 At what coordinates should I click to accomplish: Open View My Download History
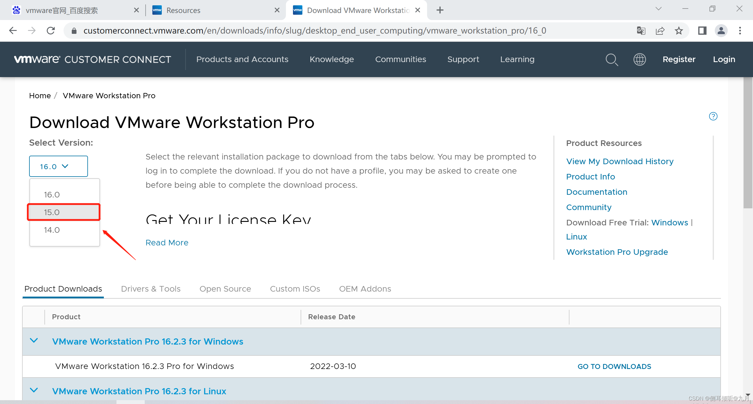pyautogui.click(x=620, y=162)
